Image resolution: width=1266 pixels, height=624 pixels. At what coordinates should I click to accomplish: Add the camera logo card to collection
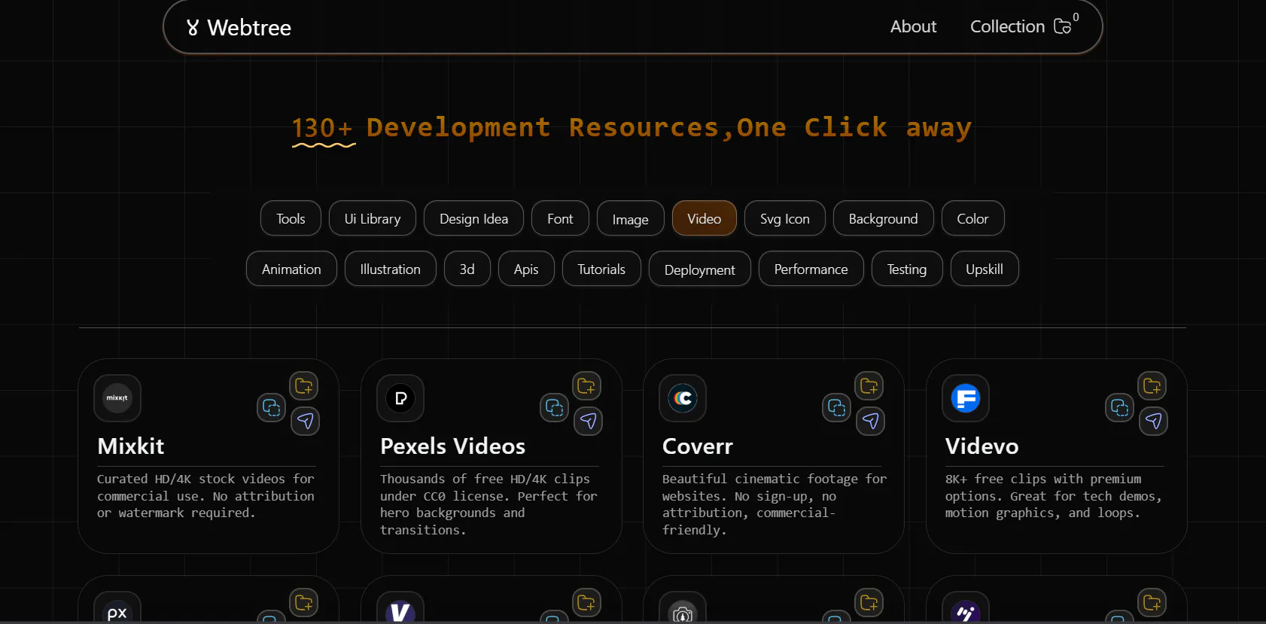pos(869,603)
